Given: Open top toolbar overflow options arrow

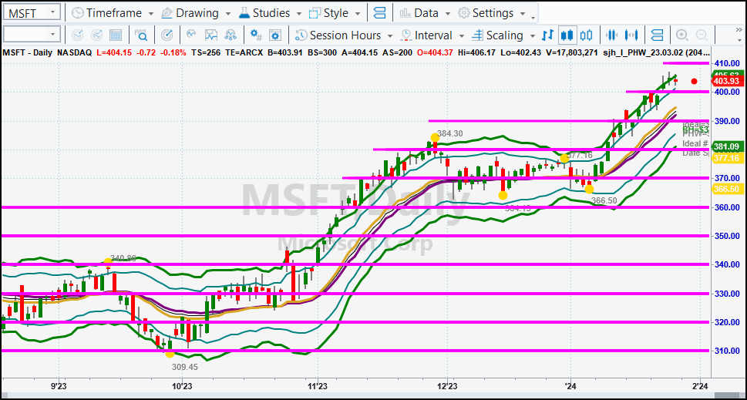Looking at the screenshot, I should tap(533, 18).
